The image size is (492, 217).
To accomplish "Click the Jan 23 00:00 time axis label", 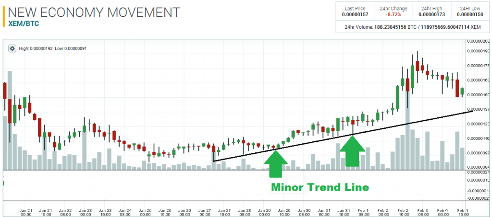I will (x=86, y=212).
